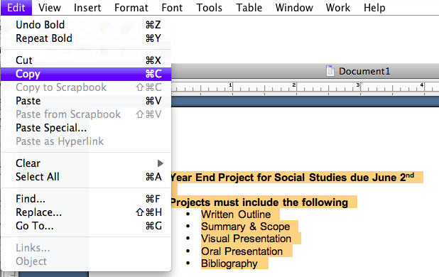This screenshot has height=277, width=439.
Task: Choose Paste in the Edit menu
Action: tap(86, 101)
